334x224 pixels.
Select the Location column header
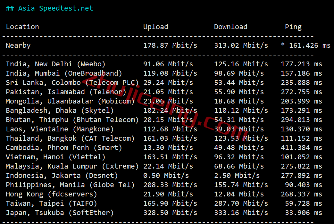point(22,27)
